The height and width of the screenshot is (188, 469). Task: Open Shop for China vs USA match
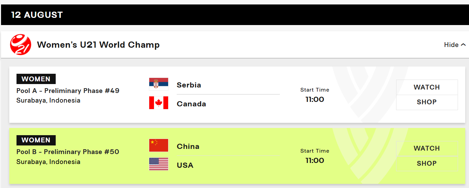[x=427, y=163]
